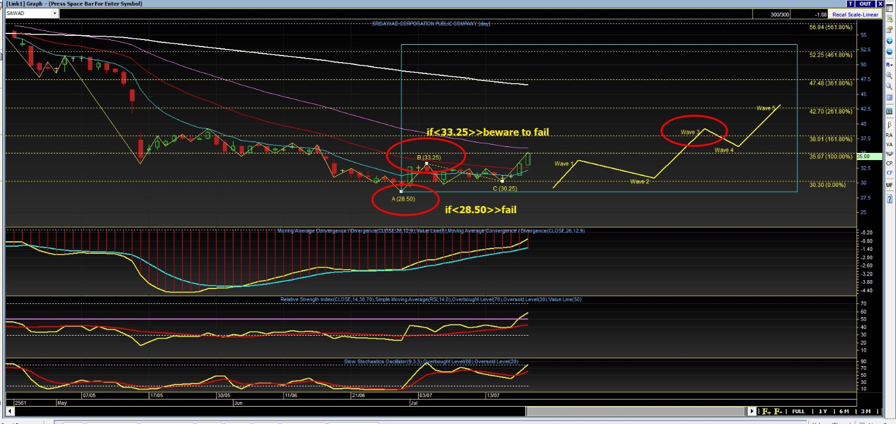Click the SRISAWAD CORPORATION chart title
Screen dimensions: 896x424
click(x=431, y=23)
